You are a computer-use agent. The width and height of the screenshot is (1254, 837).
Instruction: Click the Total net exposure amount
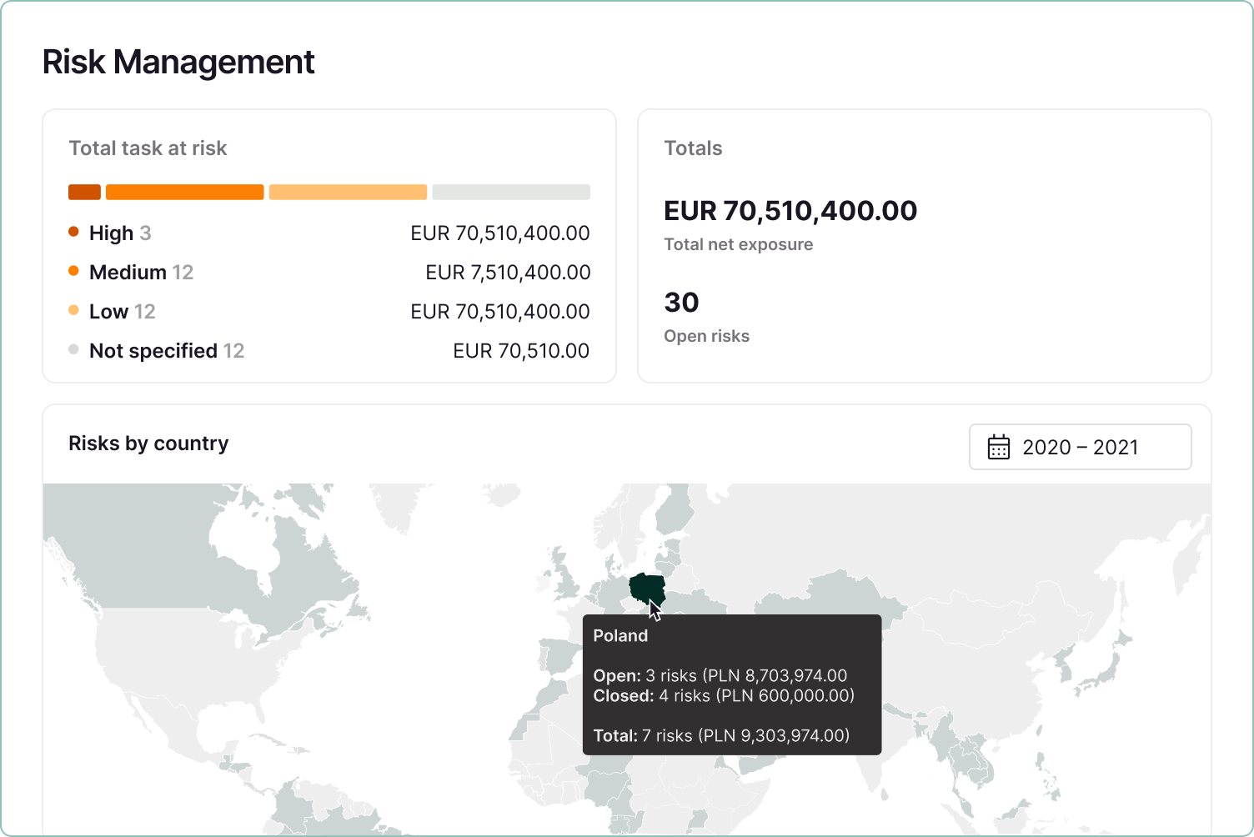pos(790,210)
